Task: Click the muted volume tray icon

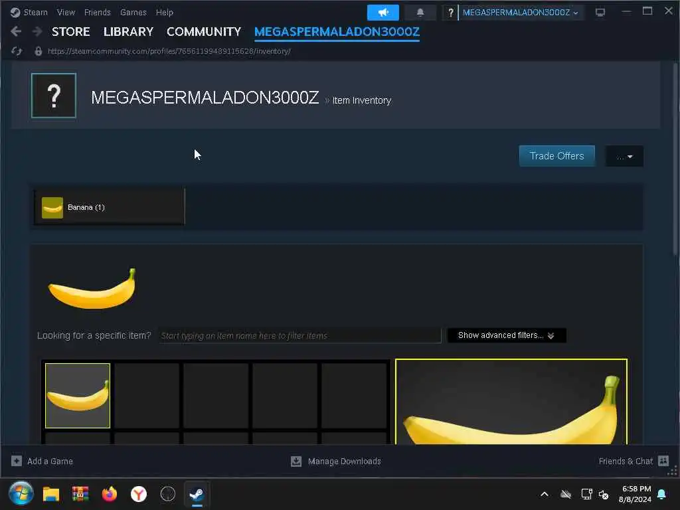Action: click(604, 494)
